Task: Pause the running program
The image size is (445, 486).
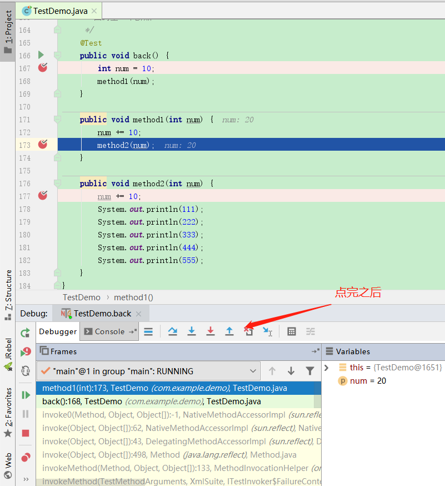Action: [25, 414]
